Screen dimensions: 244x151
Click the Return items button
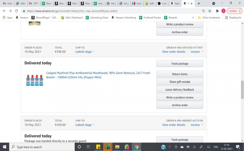click(180, 74)
